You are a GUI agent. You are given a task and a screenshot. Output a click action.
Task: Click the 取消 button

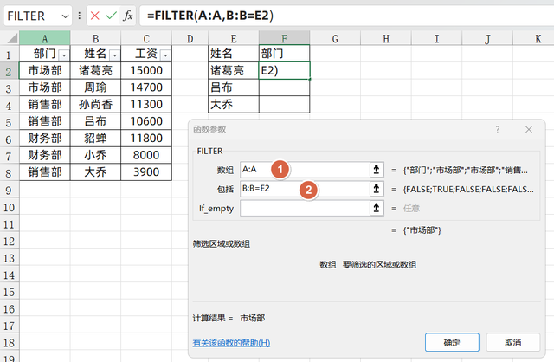(512, 342)
